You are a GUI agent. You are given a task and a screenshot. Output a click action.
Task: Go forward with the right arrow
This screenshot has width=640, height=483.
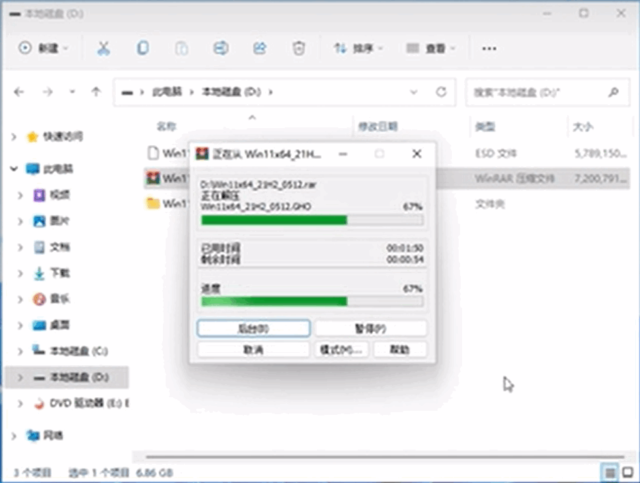click(48, 92)
